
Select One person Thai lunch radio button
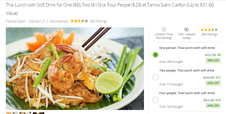coord(156,55)
